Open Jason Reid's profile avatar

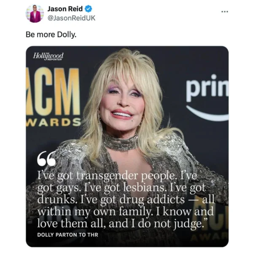pos(35,13)
